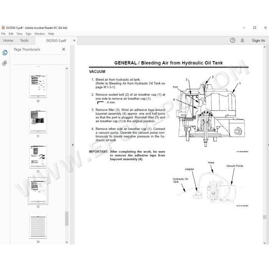Click the 'IMPORTANT:' label text

[98, 151]
